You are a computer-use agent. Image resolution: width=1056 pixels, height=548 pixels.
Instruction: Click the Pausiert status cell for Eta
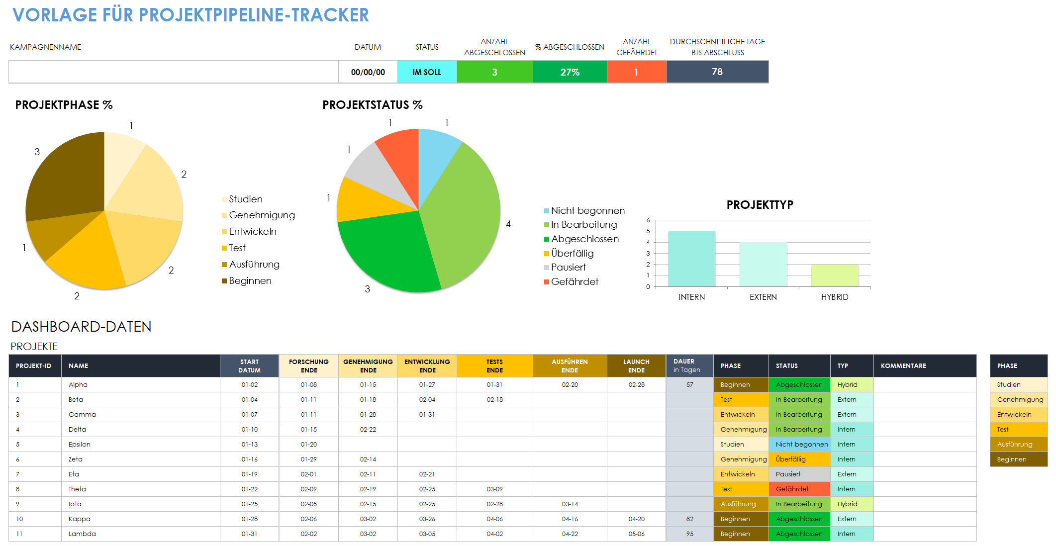pyautogui.click(x=799, y=474)
